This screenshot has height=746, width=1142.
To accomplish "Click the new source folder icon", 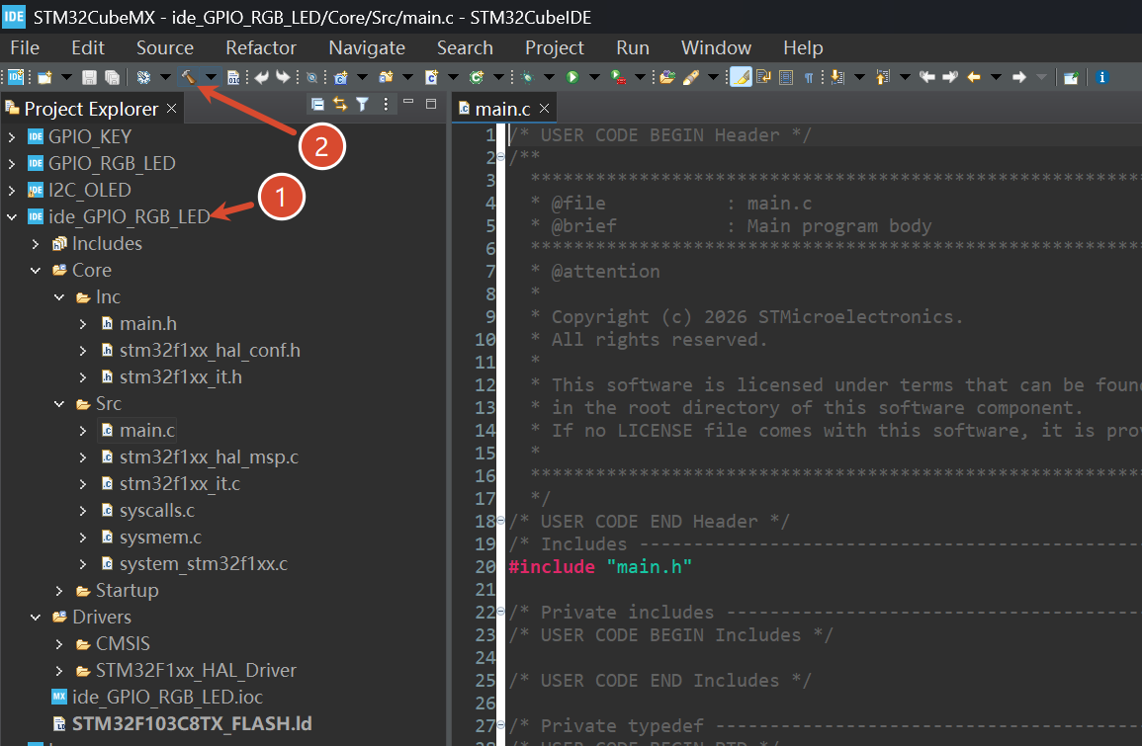I will [x=386, y=77].
